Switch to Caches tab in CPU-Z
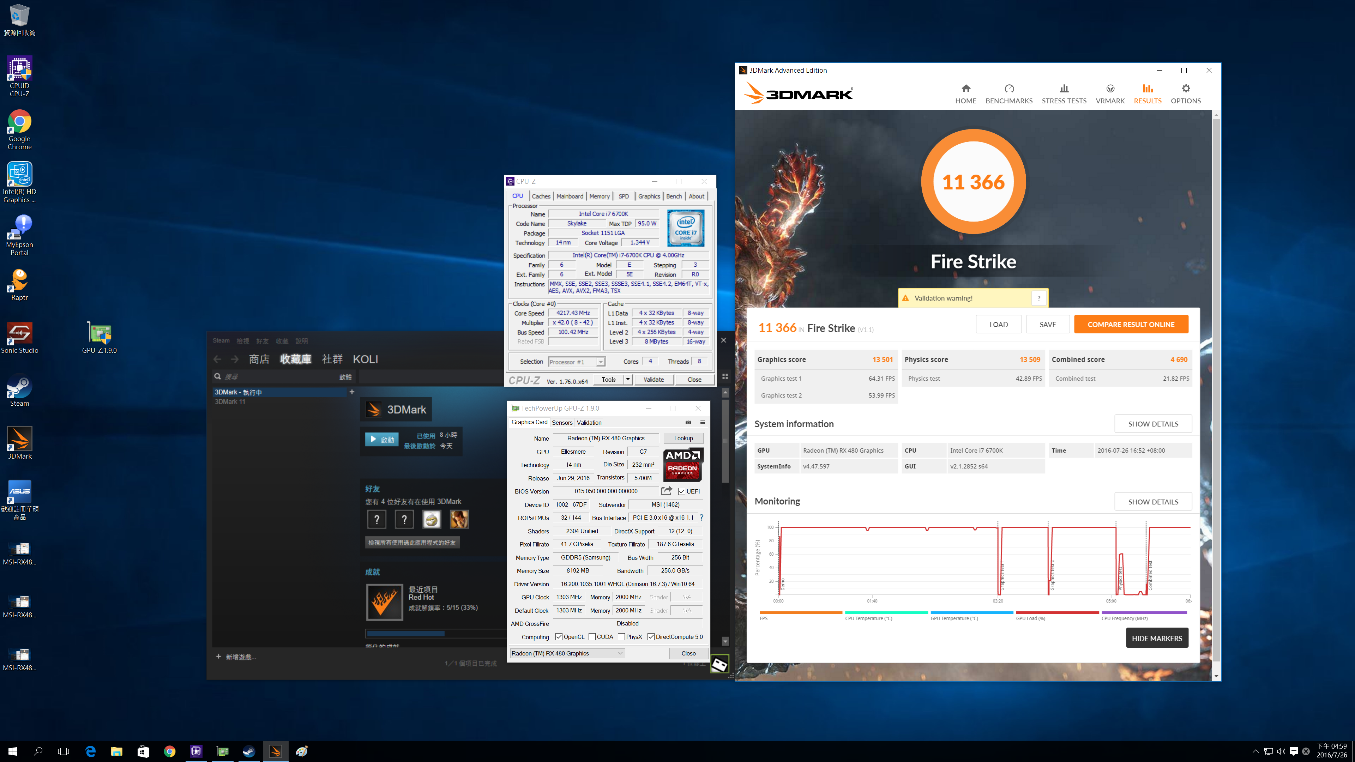The image size is (1355, 762). 541,196
